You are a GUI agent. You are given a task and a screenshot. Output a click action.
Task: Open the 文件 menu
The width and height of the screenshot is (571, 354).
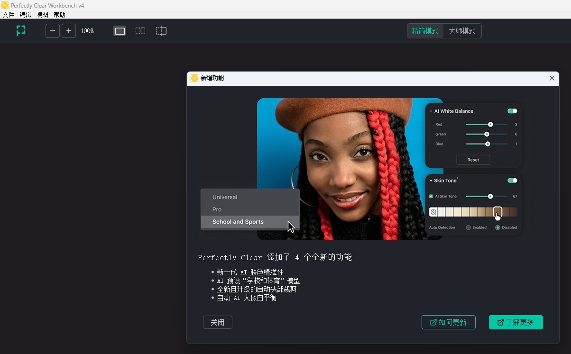click(x=8, y=15)
